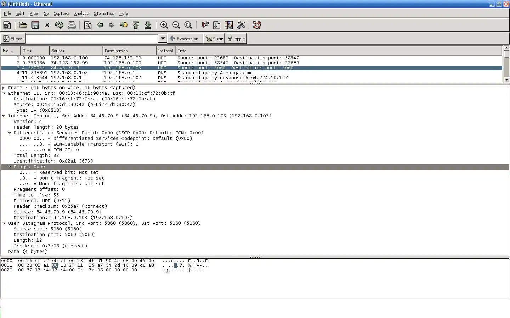Open the filter history dropdown

(x=163, y=39)
